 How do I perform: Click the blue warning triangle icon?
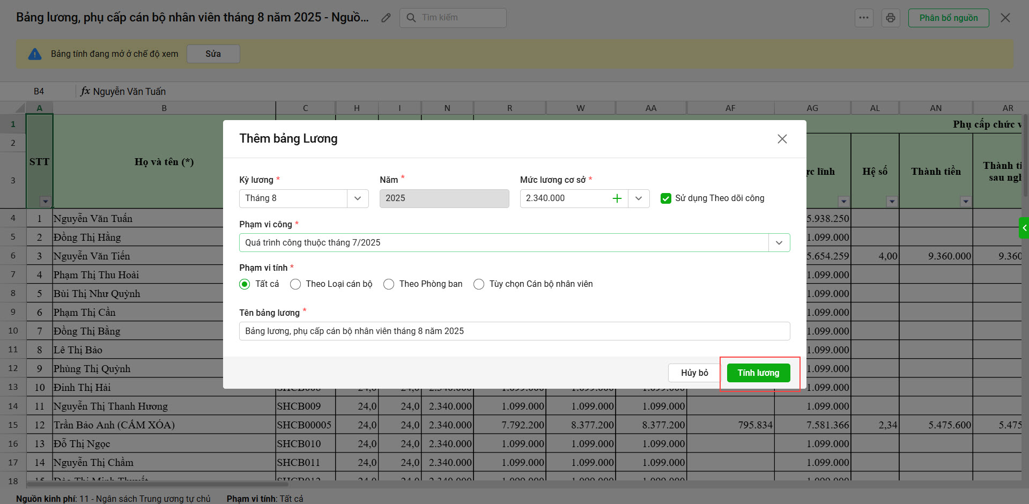coord(35,54)
